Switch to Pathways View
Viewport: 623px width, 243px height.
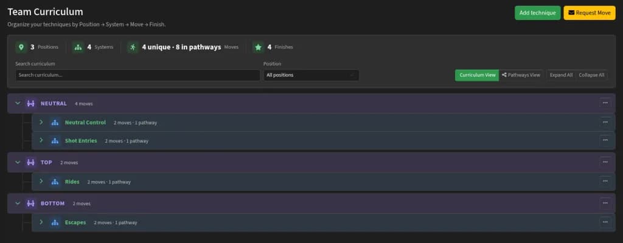pos(521,75)
